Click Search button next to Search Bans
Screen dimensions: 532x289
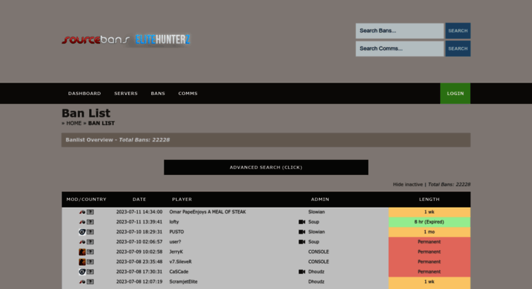[458, 31]
